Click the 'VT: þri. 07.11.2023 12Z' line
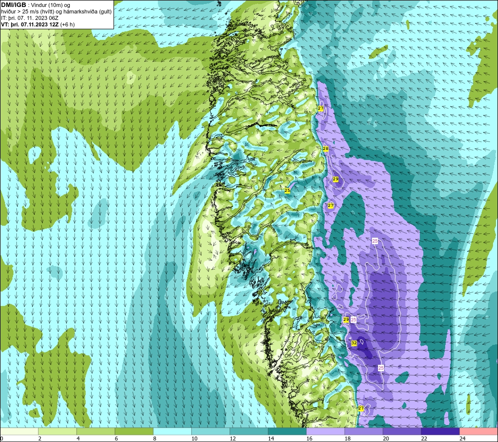 point(30,24)
